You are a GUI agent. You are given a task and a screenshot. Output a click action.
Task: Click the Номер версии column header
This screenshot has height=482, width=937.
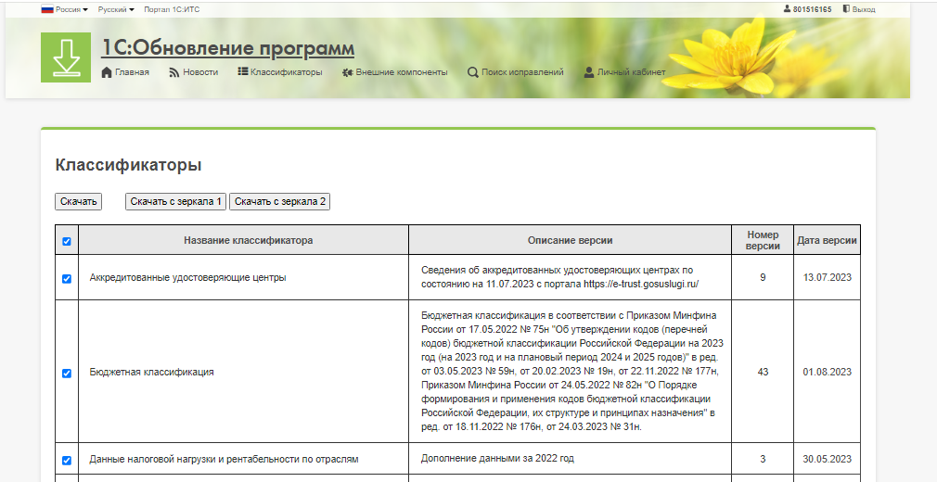click(764, 240)
